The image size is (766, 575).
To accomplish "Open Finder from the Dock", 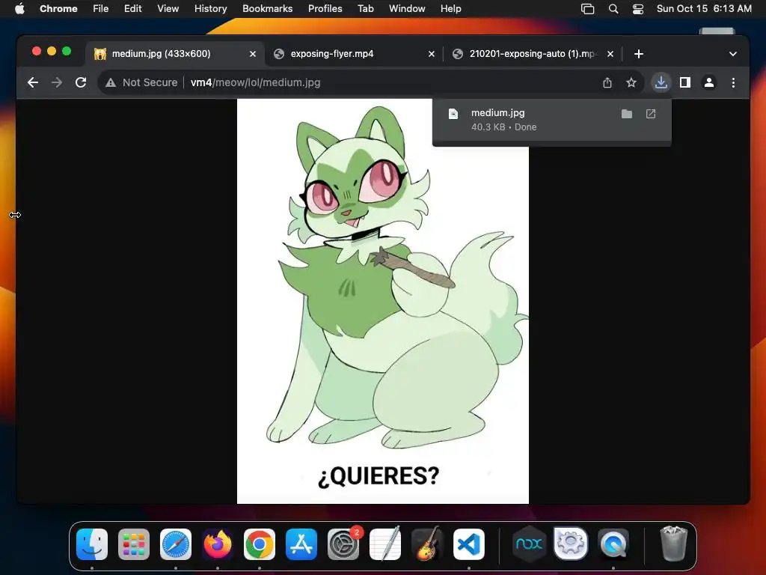I will (92, 544).
